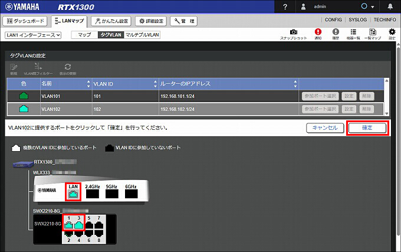Toggle the WLX333 2.4GHz port
Screen dimensions: 401x252
[93, 194]
